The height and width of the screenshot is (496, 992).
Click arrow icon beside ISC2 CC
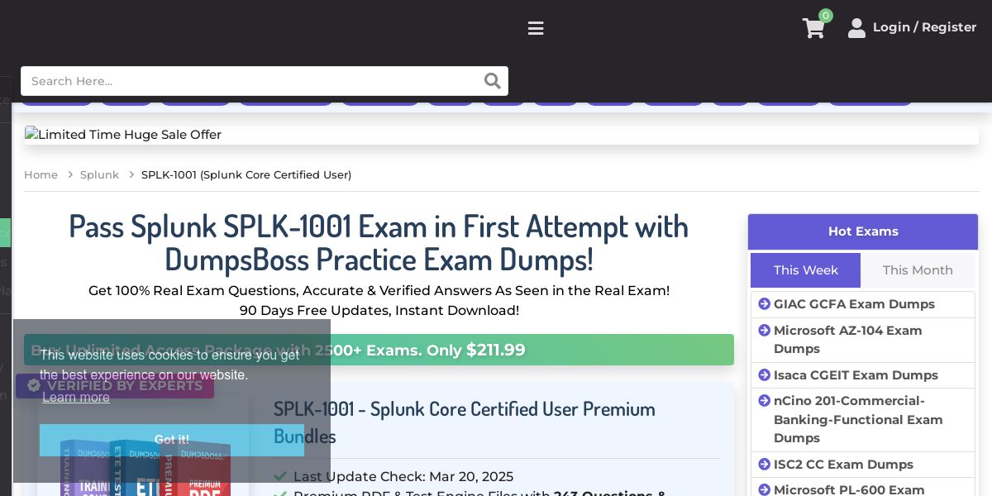(764, 465)
